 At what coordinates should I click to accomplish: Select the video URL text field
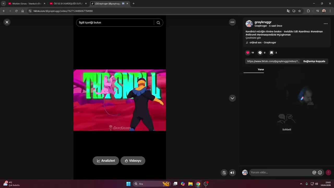pos(273,61)
